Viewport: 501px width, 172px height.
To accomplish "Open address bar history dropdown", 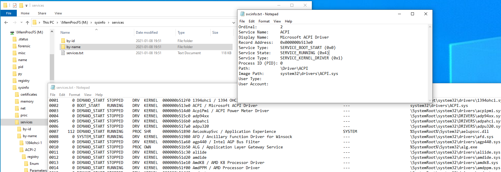I will click(234, 22).
